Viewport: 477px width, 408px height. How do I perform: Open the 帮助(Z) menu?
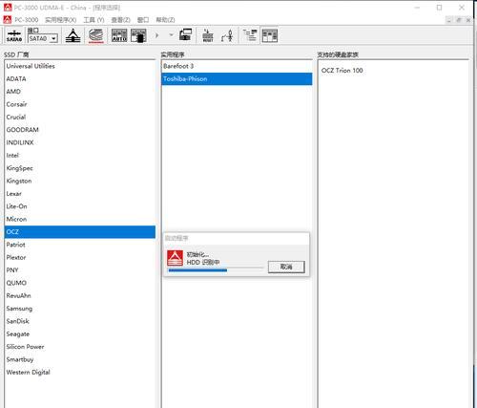coord(165,20)
